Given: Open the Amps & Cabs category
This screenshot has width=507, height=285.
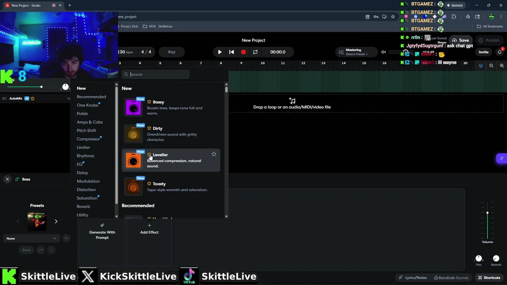Looking at the screenshot, I should [90, 122].
